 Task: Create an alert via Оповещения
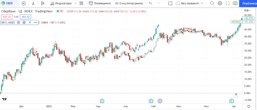(100, 3)
